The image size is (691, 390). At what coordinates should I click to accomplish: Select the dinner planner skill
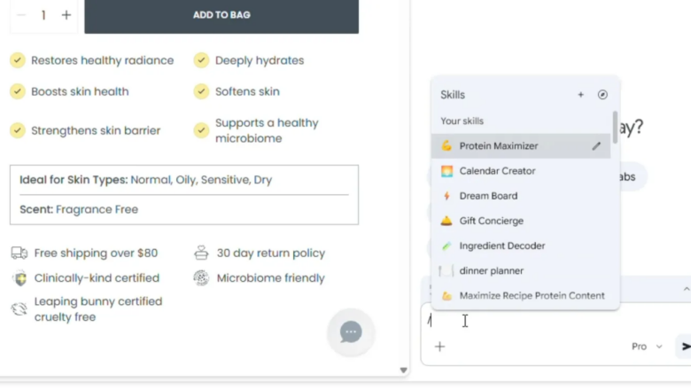[x=520, y=271]
